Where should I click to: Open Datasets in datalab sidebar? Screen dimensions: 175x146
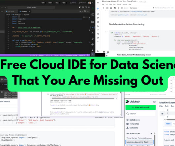click(132, 128)
